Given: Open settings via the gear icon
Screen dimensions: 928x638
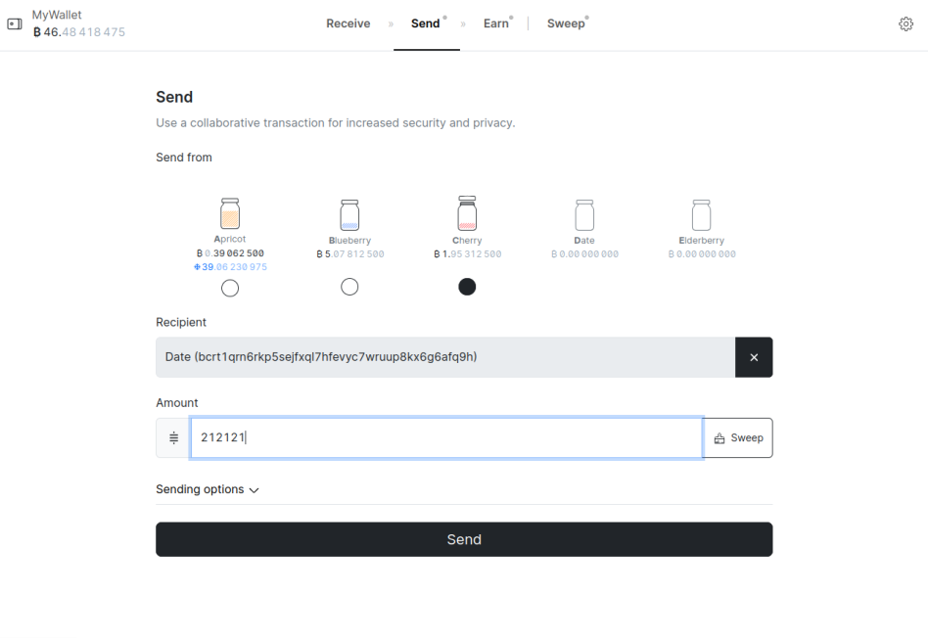Looking at the screenshot, I should click(x=905, y=23).
